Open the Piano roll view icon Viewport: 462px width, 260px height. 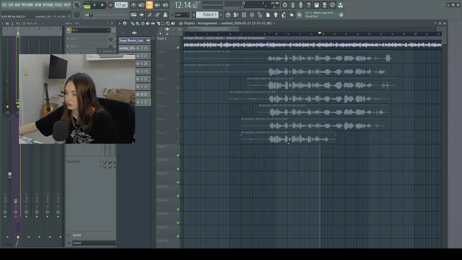point(236,15)
